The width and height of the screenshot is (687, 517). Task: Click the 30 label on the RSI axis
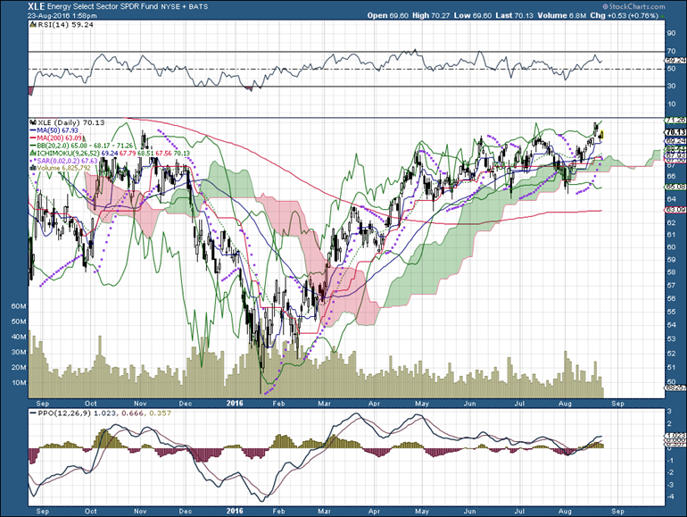click(x=671, y=86)
